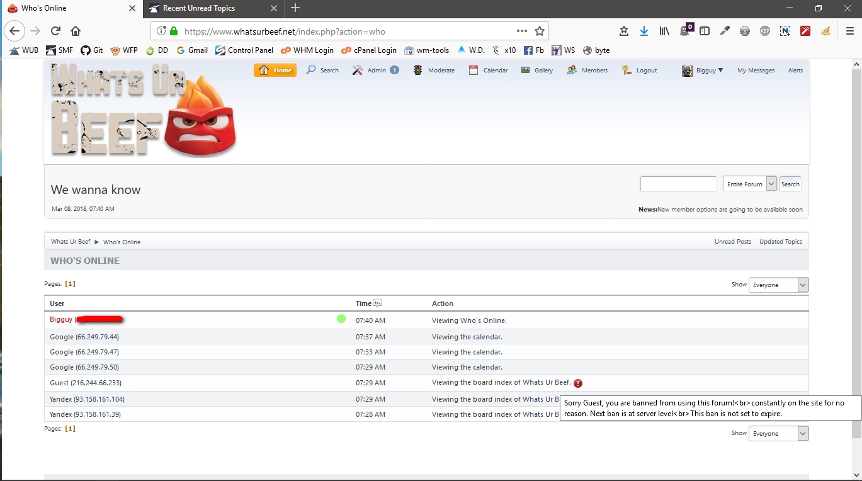862x481 pixels.
Task: Sort by the Time column icon
Action: click(376, 303)
